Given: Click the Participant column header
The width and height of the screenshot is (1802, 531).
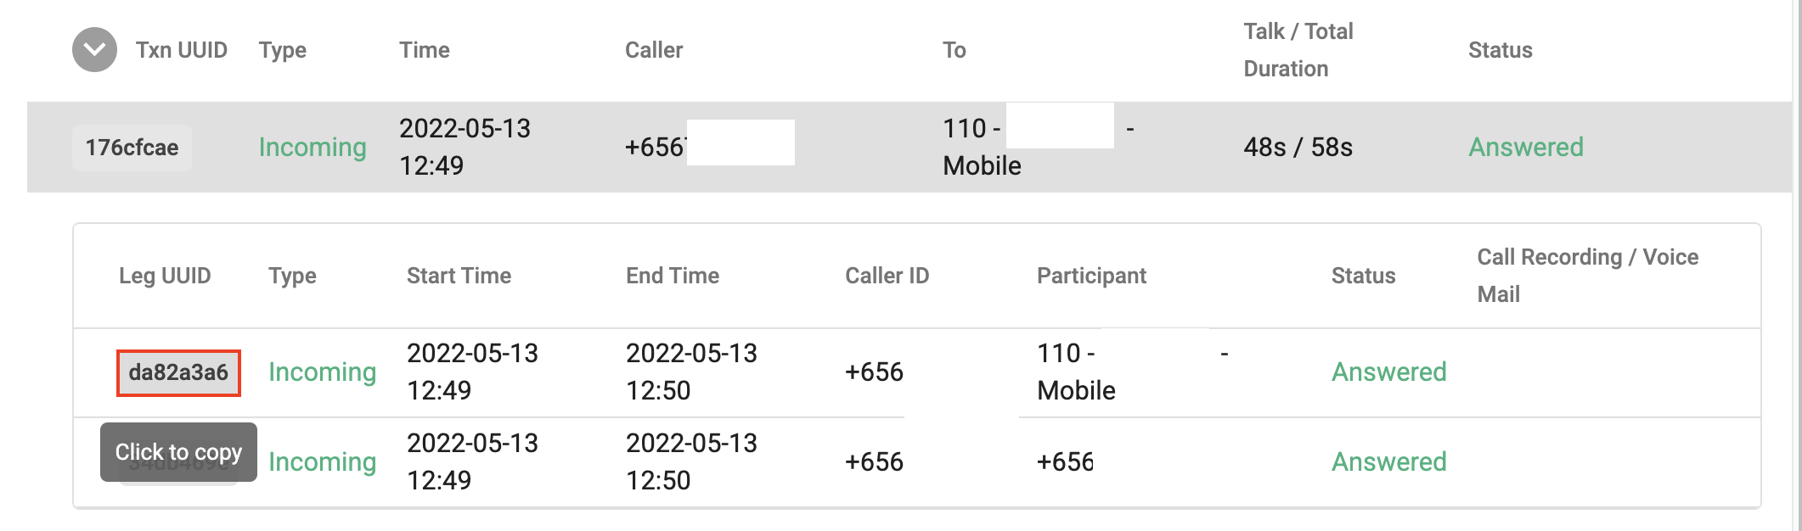Looking at the screenshot, I should pyautogui.click(x=1091, y=276).
